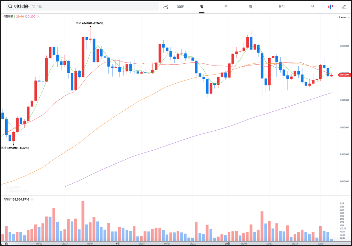
Task: Toggle the 이동평균 5 moving average label
Action: click(x=15, y=16)
